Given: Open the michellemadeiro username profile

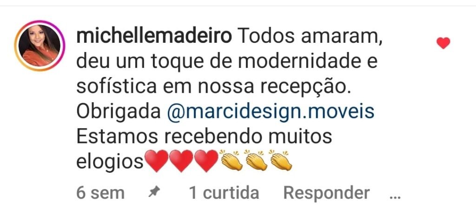Looking at the screenshot, I should click(x=154, y=37).
